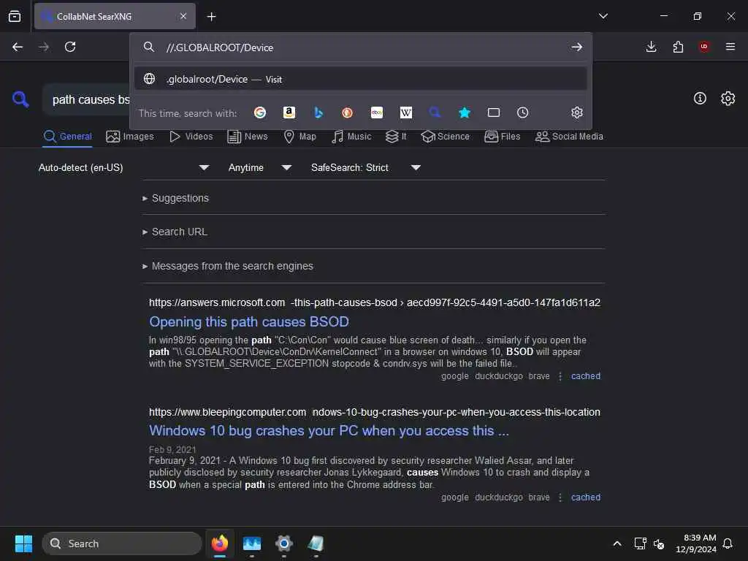Click the Firefox taskbar icon
This screenshot has height=561, width=748.
(x=220, y=543)
